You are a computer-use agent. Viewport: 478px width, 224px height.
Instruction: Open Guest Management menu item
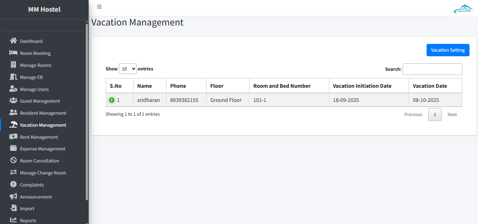coord(40,101)
